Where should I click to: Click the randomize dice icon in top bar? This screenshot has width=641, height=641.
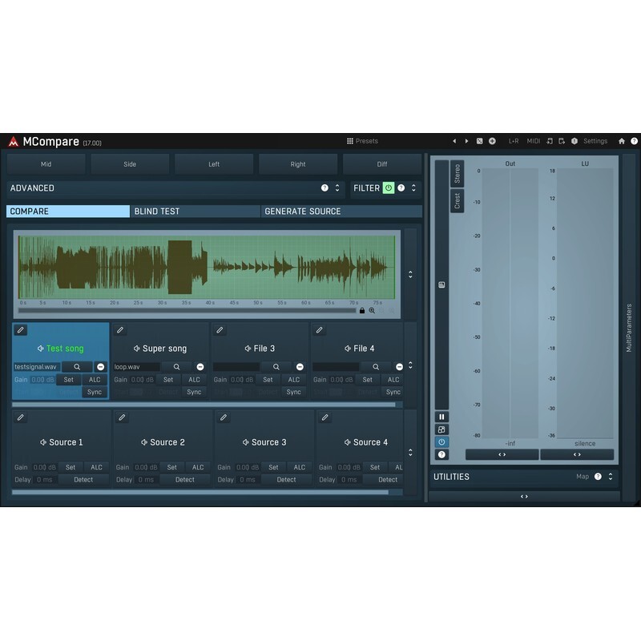pyautogui.click(x=479, y=141)
